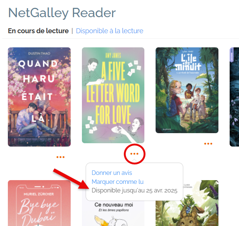Viewport: 239px width, 226px height.
Task: Click Disponible jusqu'au 25 avr. 2025 text
Action: coord(134,191)
